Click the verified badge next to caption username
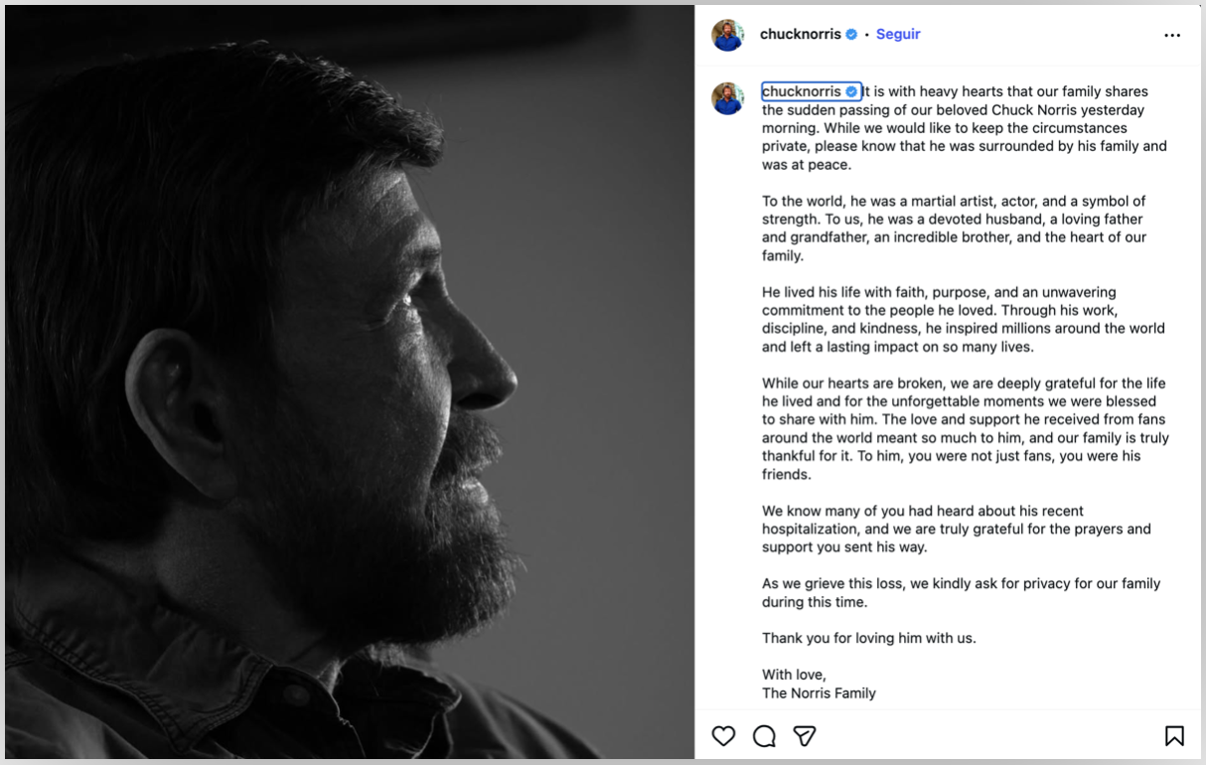Screen dimensions: 1206x765 851,91
